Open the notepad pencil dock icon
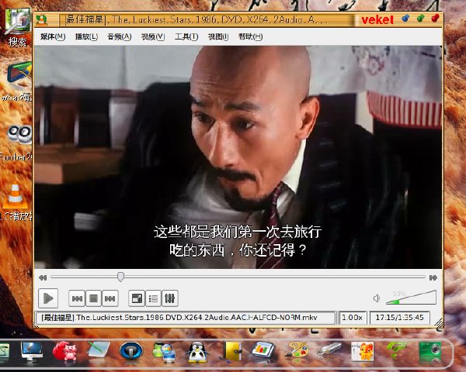The height and width of the screenshot is (372, 466). click(x=99, y=350)
